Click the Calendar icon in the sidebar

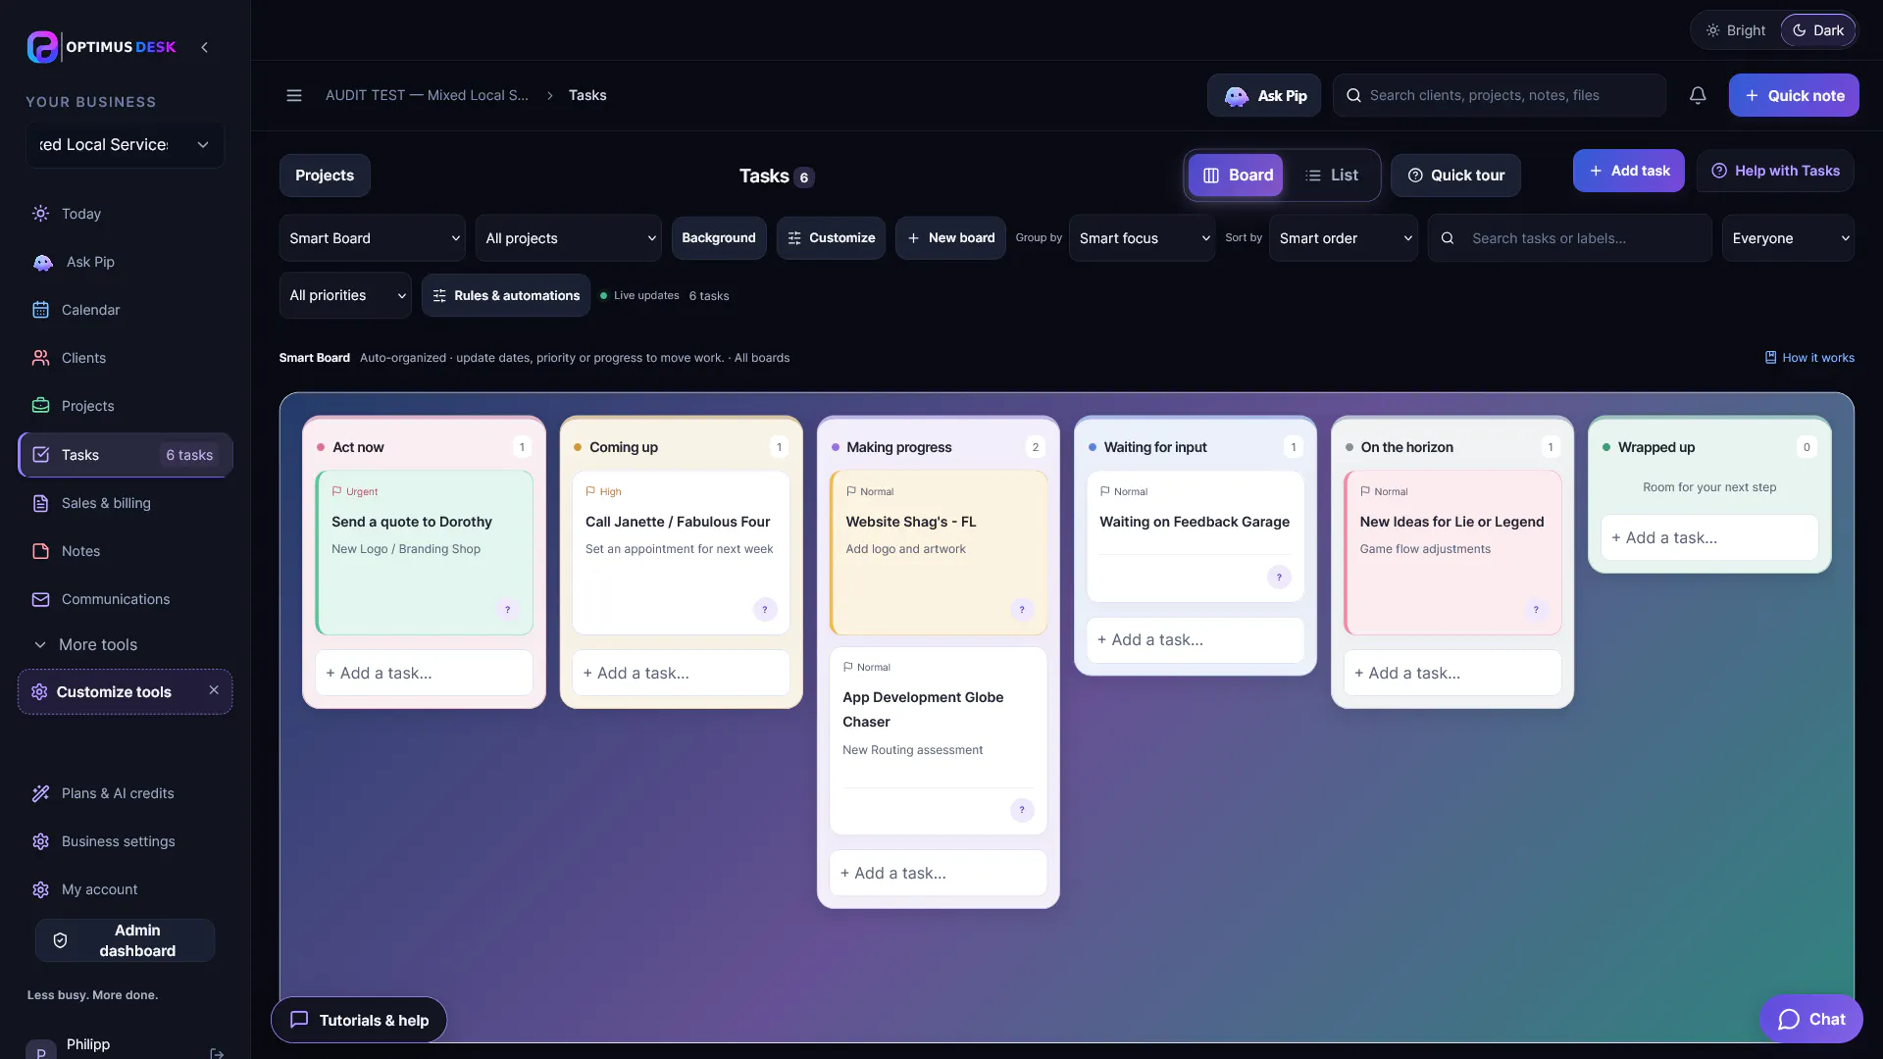pos(40,310)
